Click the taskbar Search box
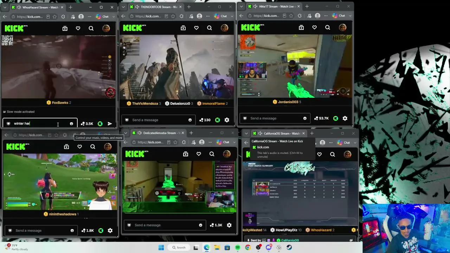This screenshot has height=253, width=450. click(x=179, y=247)
